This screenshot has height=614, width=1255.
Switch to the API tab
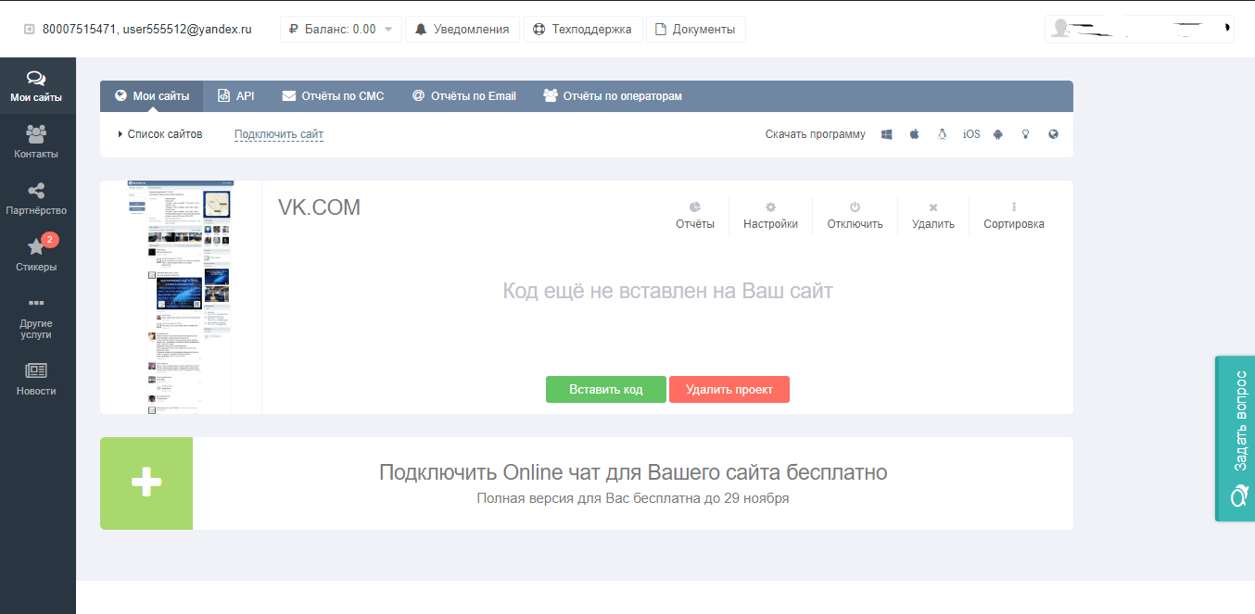235,96
